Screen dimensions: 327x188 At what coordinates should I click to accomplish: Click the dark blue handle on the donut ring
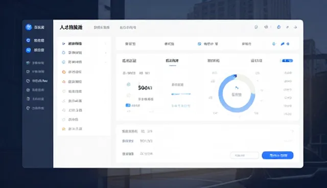point(235,76)
